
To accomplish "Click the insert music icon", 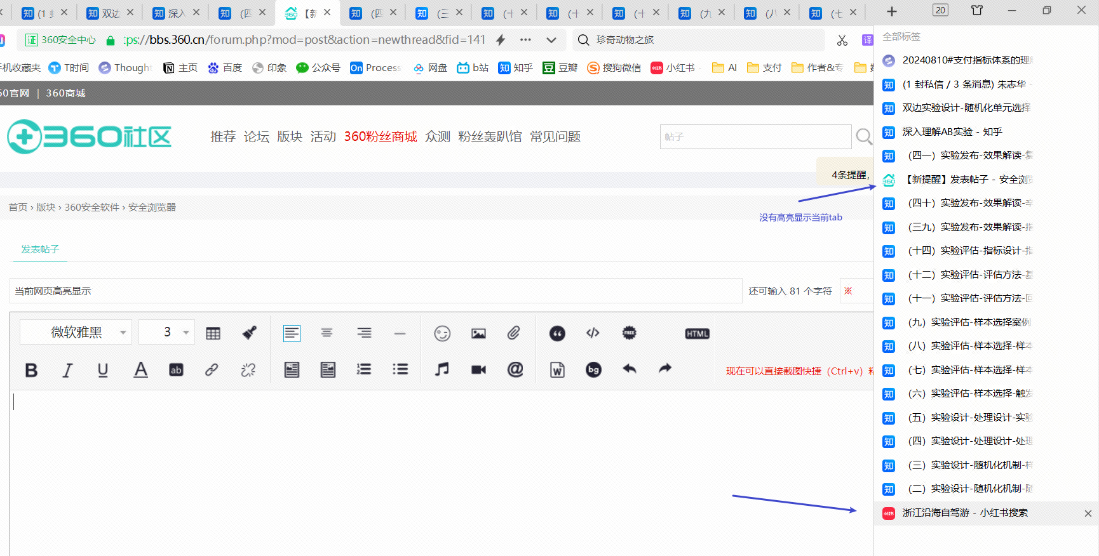I will click(442, 369).
